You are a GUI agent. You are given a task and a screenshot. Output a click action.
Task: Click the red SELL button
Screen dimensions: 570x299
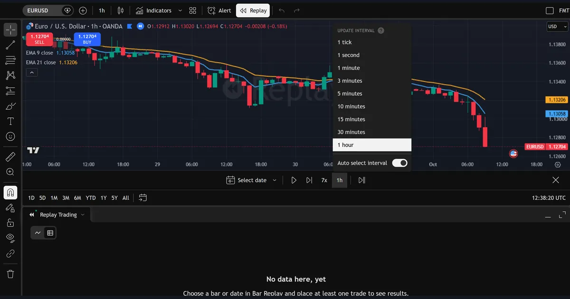pyautogui.click(x=39, y=39)
